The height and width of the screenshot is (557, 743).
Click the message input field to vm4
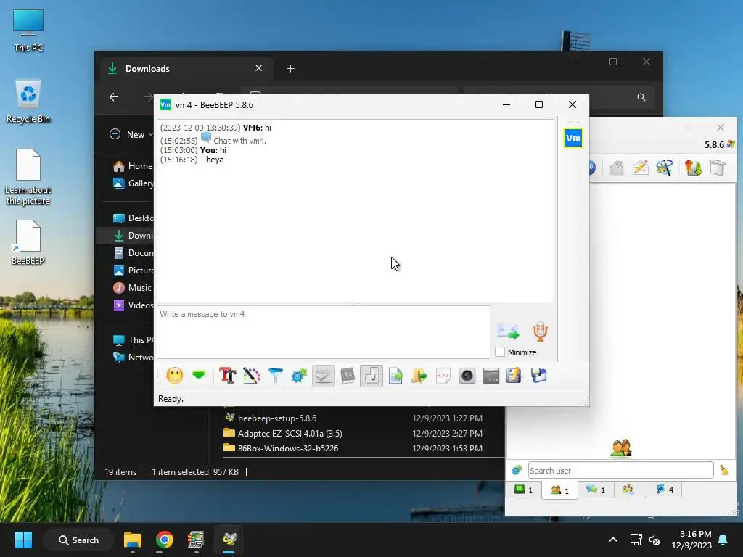[324, 332]
